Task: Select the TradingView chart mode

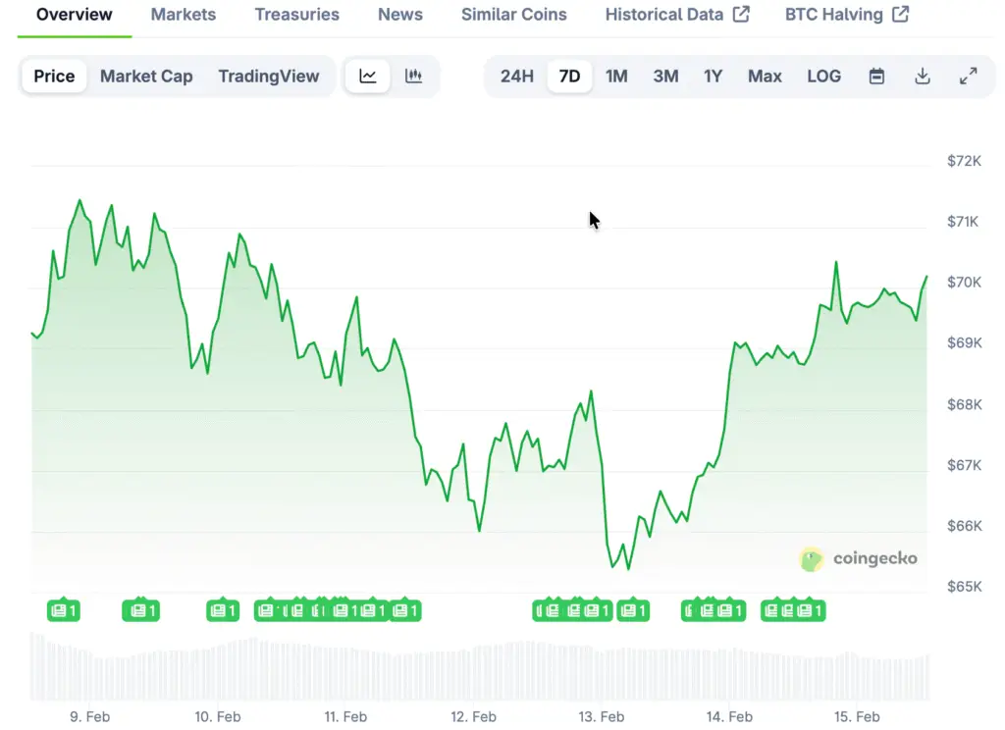Action: click(x=268, y=77)
